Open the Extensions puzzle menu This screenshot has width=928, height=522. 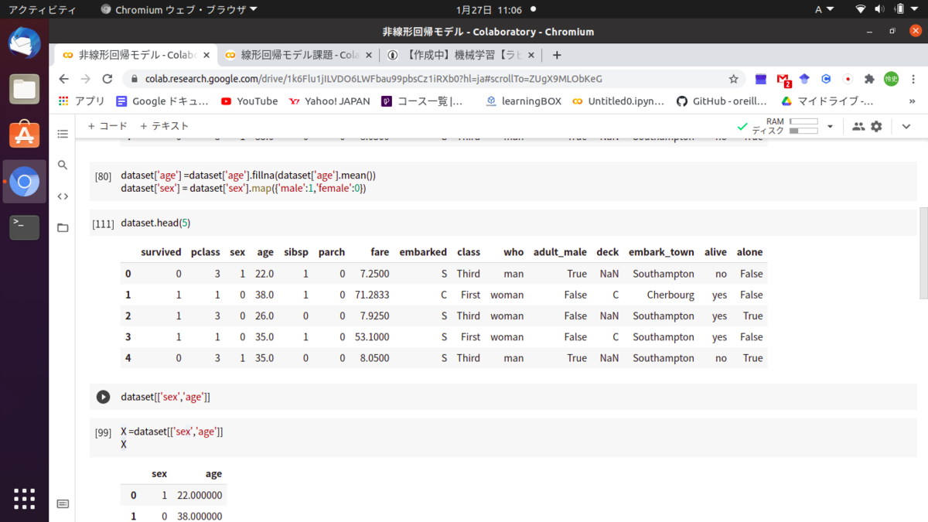pos(869,79)
